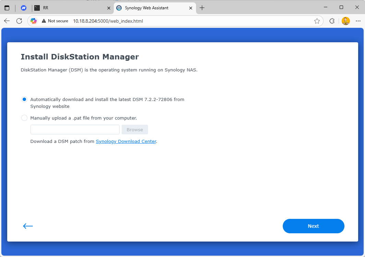This screenshot has height=257, width=365.
Task: Switch to the RR tab
Action: click(x=72, y=8)
